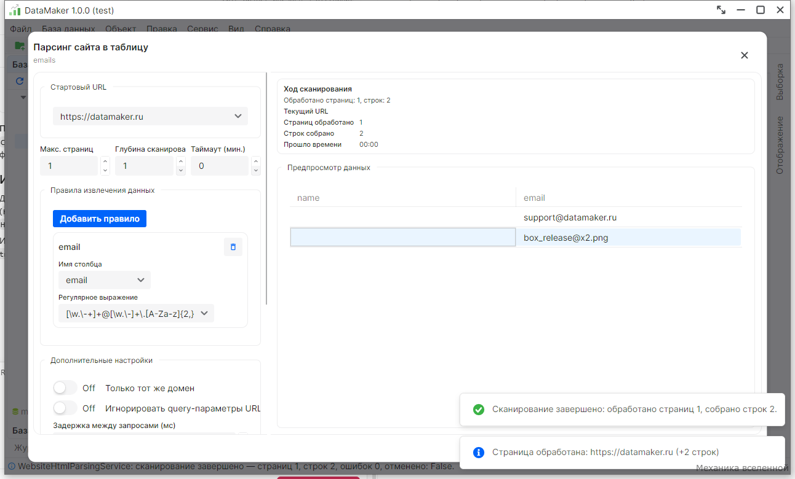Select box_release@x2.png cell
795x479 pixels.
pyautogui.click(x=629, y=238)
